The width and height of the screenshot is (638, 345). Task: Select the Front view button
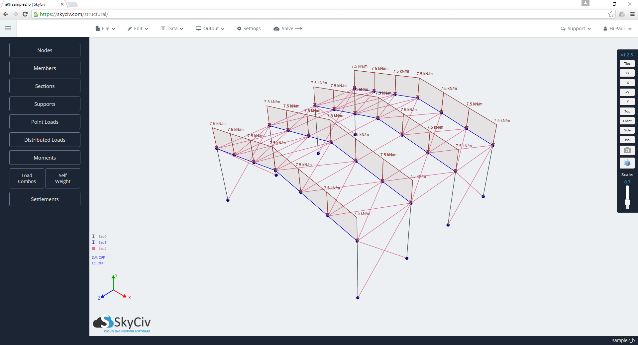click(627, 121)
